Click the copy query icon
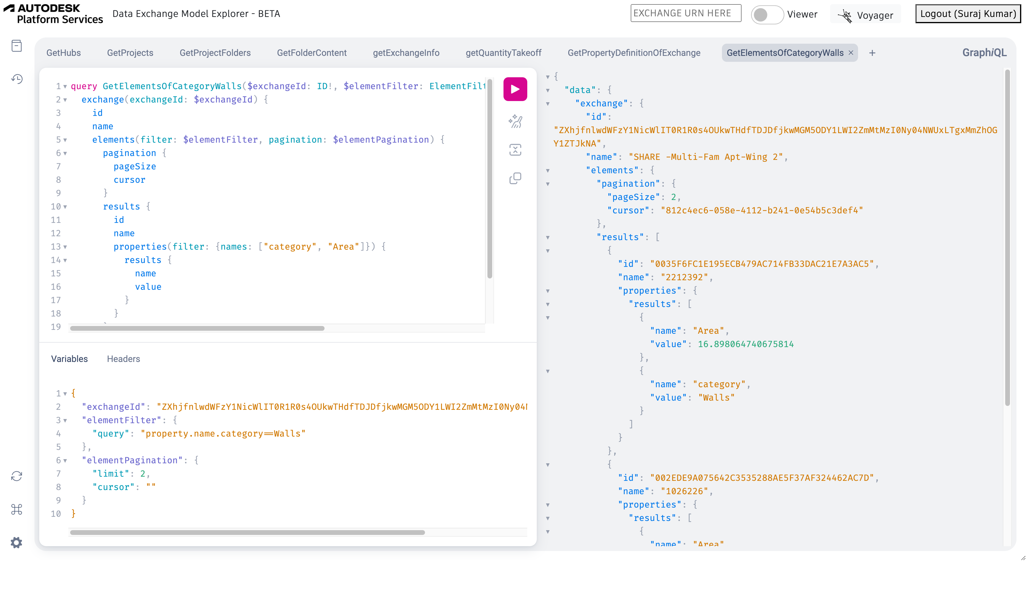Image resolution: width=1026 pixels, height=589 pixels. coord(514,178)
